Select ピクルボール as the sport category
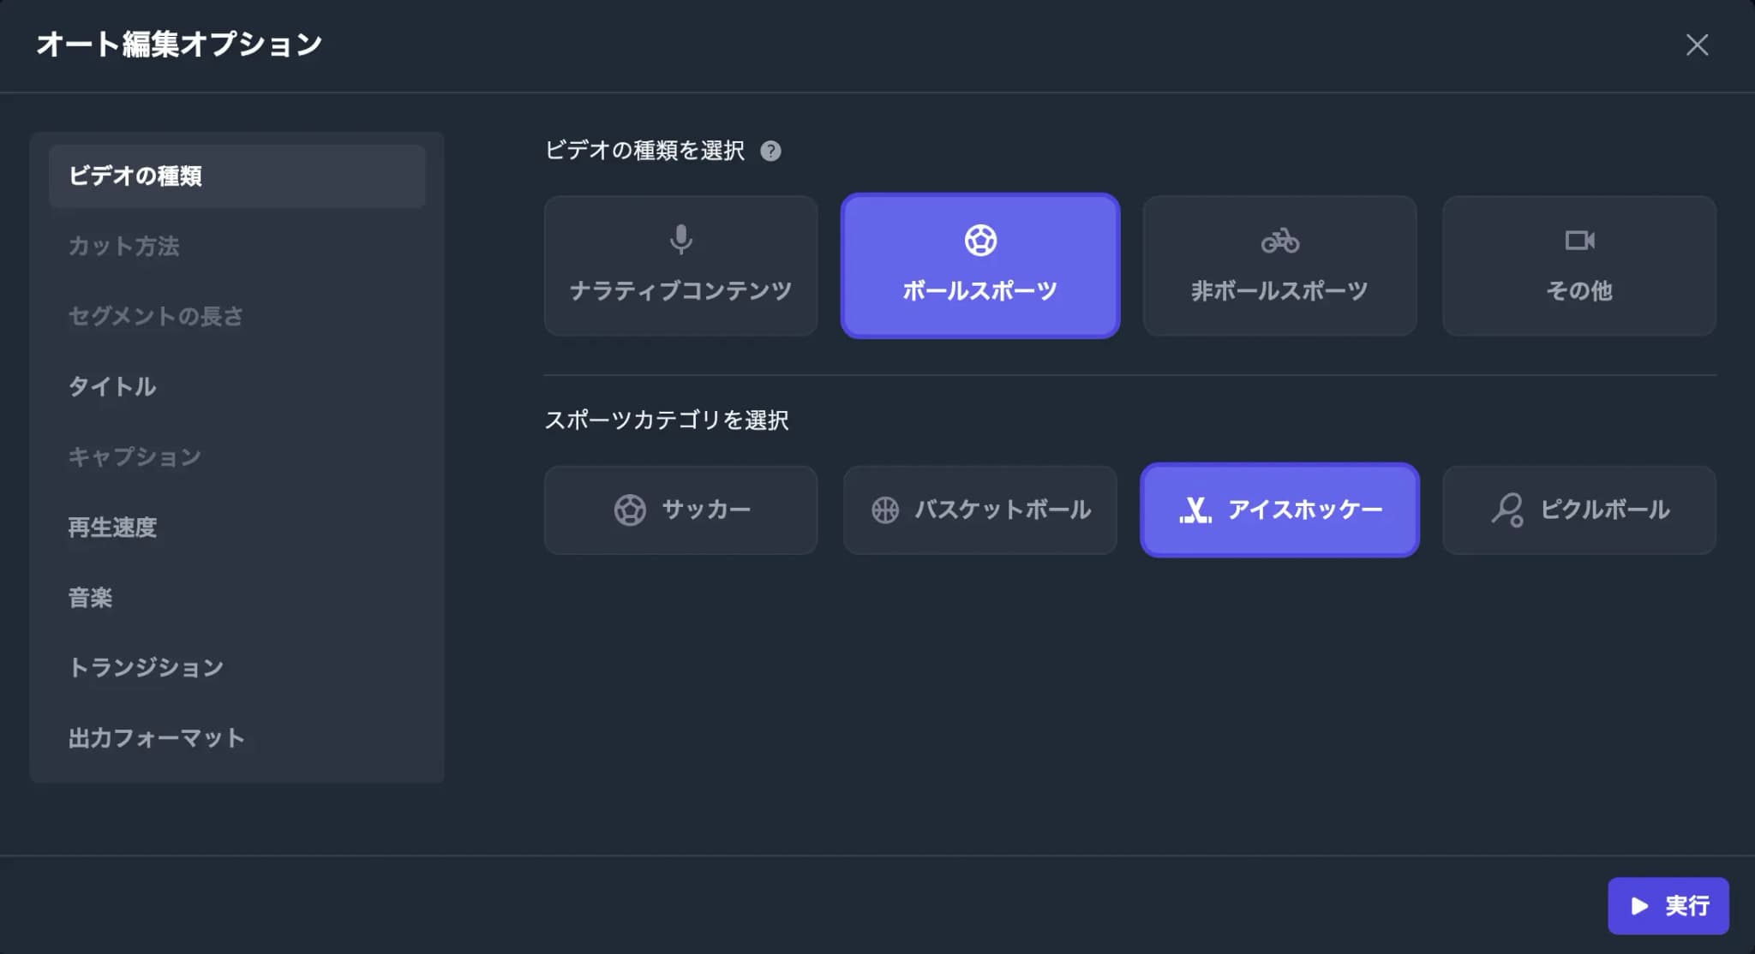The height and width of the screenshot is (954, 1755). 1579,510
